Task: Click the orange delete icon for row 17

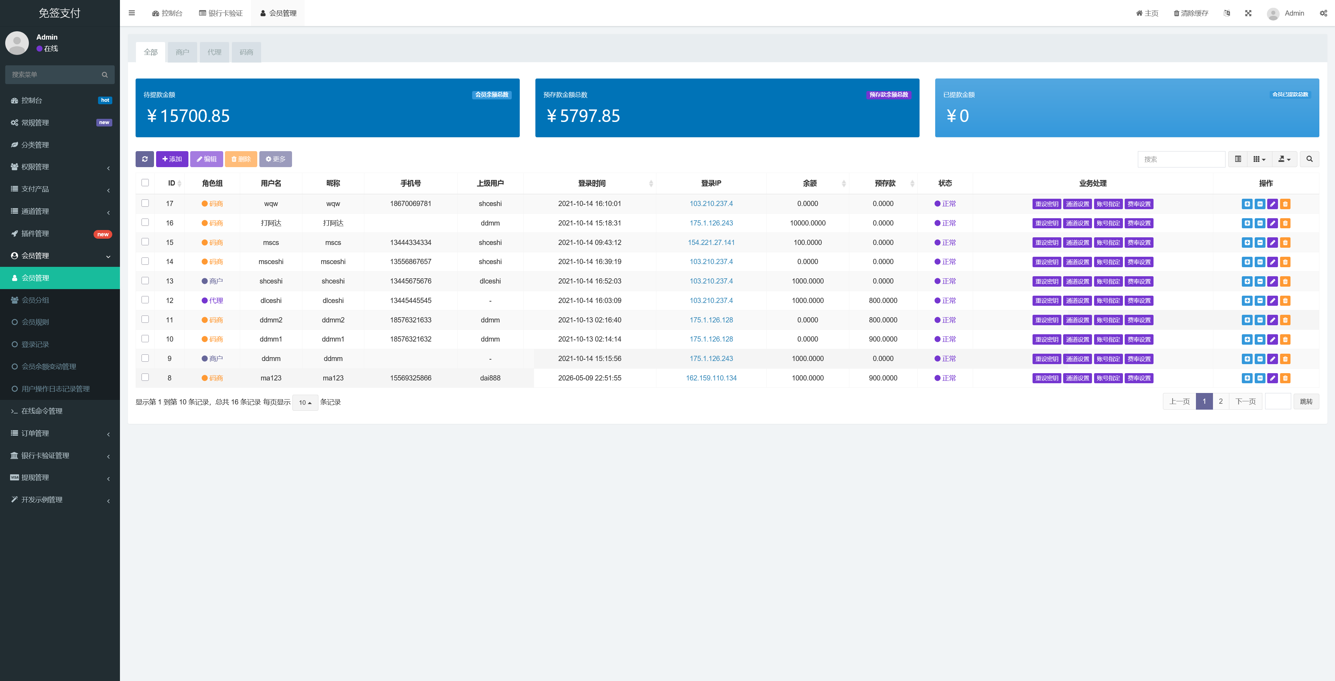Action: pyautogui.click(x=1285, y=204)
